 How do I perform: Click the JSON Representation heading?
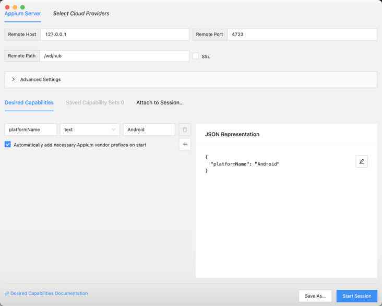[232, 134]
